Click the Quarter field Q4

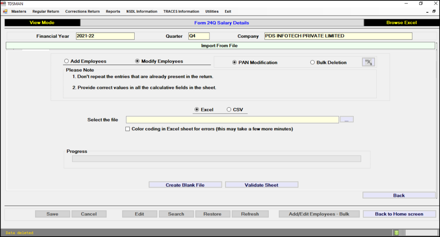point(199,36)
